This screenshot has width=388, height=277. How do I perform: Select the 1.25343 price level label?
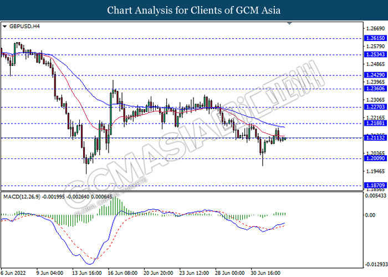[375, 54]
